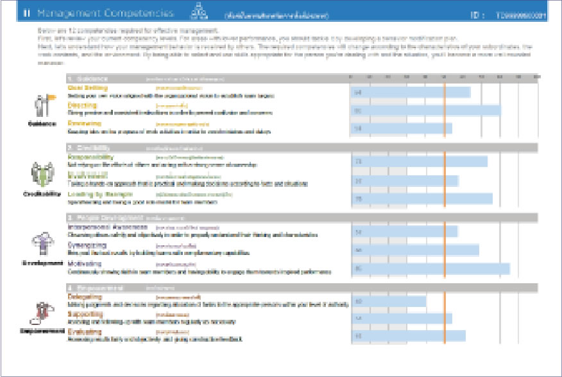Click the Delegating competency heading
The height and width of the screenshot is (377, 562).
coord(85,297)
